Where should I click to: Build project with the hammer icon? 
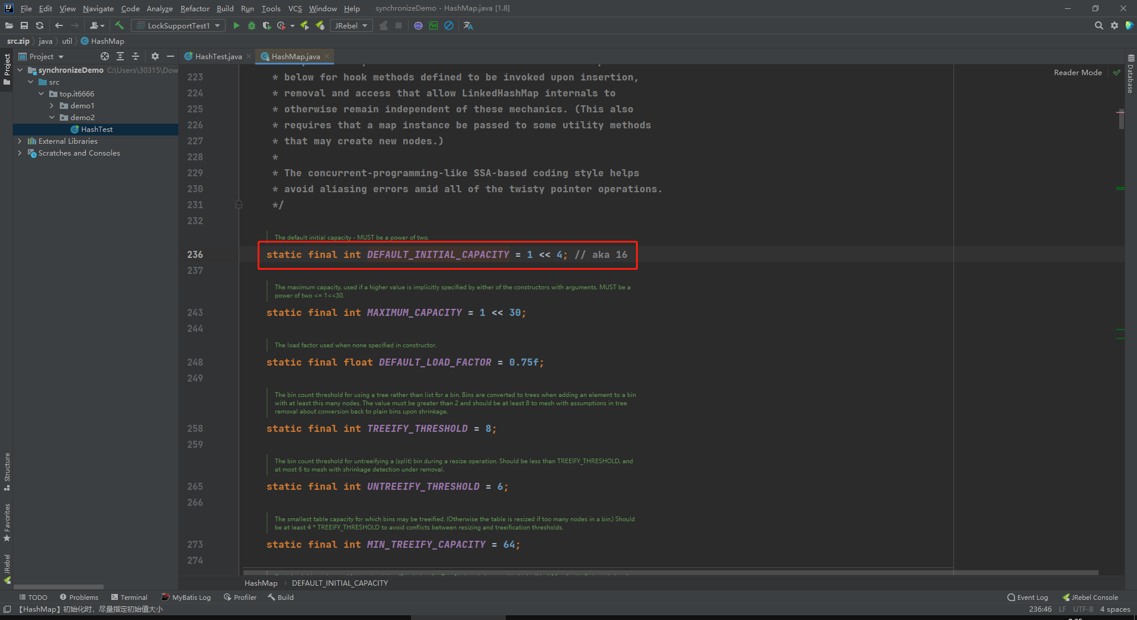119,25
